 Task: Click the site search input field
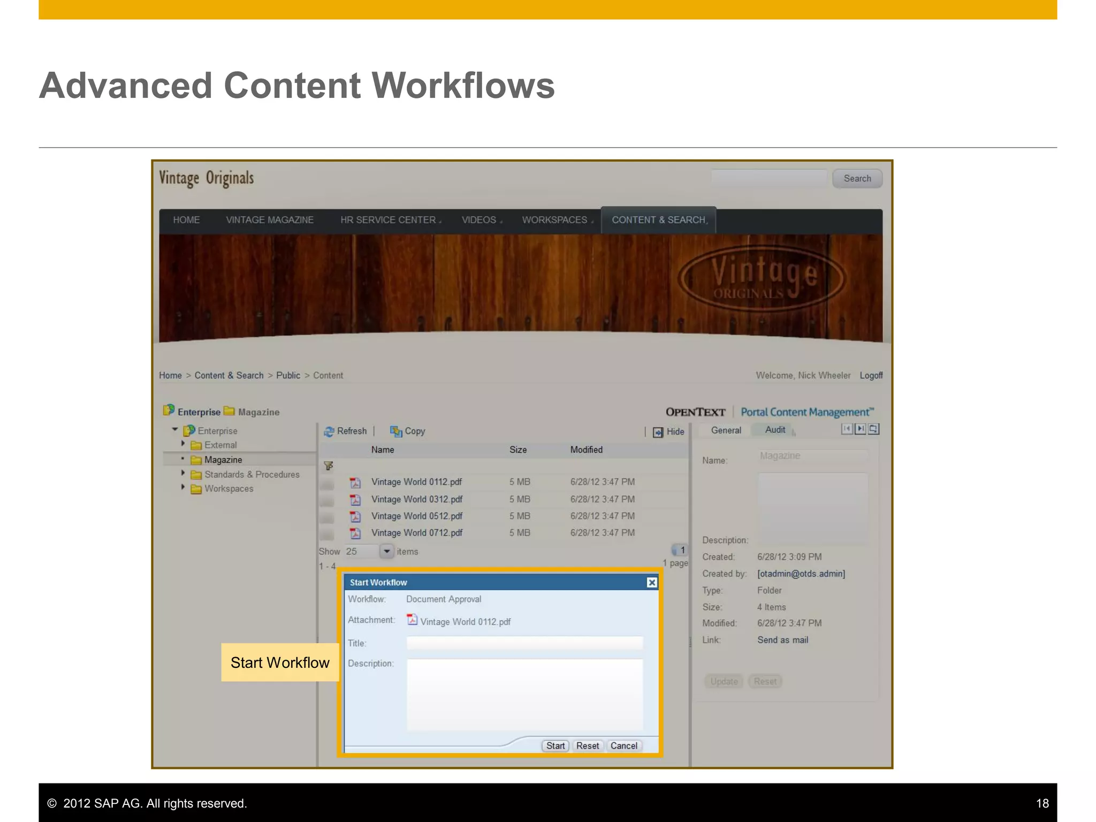pos(769,179)
